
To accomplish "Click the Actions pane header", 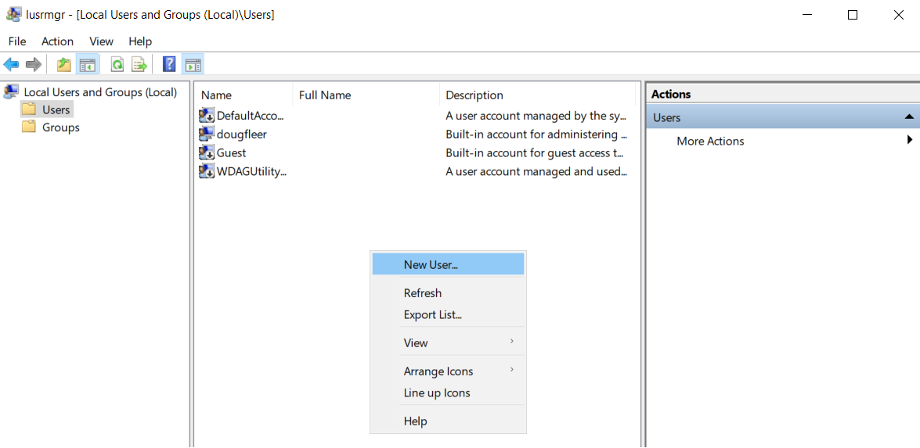I will pyautogui.click(x=783, y=94).
